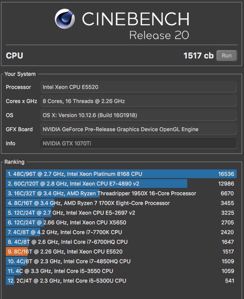This screenshot has width=244, height=299.
Task: Click the Core i5-5300U ranking entry
Action: (x=121, y=281)
